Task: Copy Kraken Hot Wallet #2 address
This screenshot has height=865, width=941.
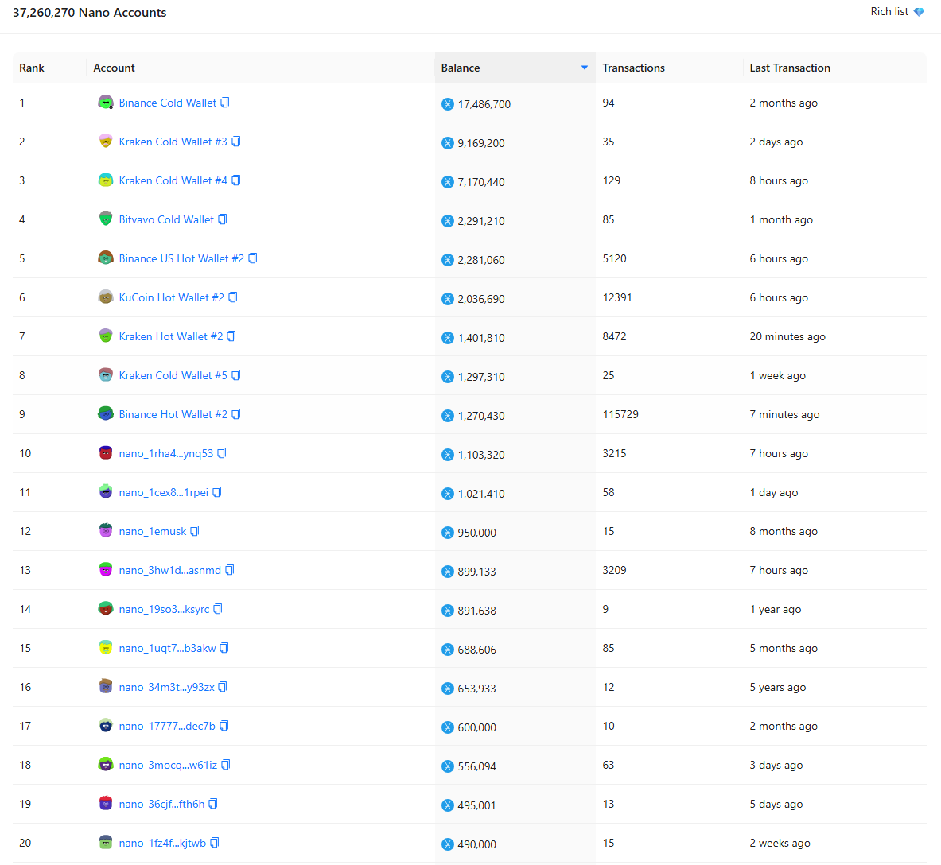Action: pos(231,336)
